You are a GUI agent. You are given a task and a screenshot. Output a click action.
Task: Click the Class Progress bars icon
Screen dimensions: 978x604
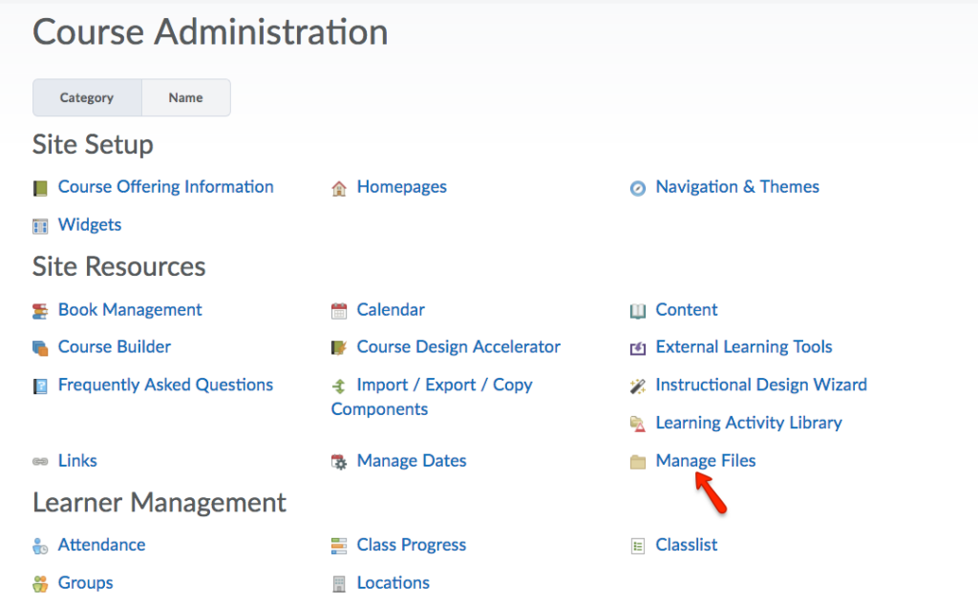coord(339,546)
